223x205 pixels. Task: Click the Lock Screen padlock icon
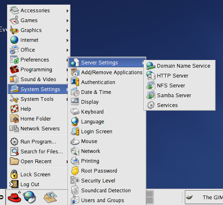(14, 174)
